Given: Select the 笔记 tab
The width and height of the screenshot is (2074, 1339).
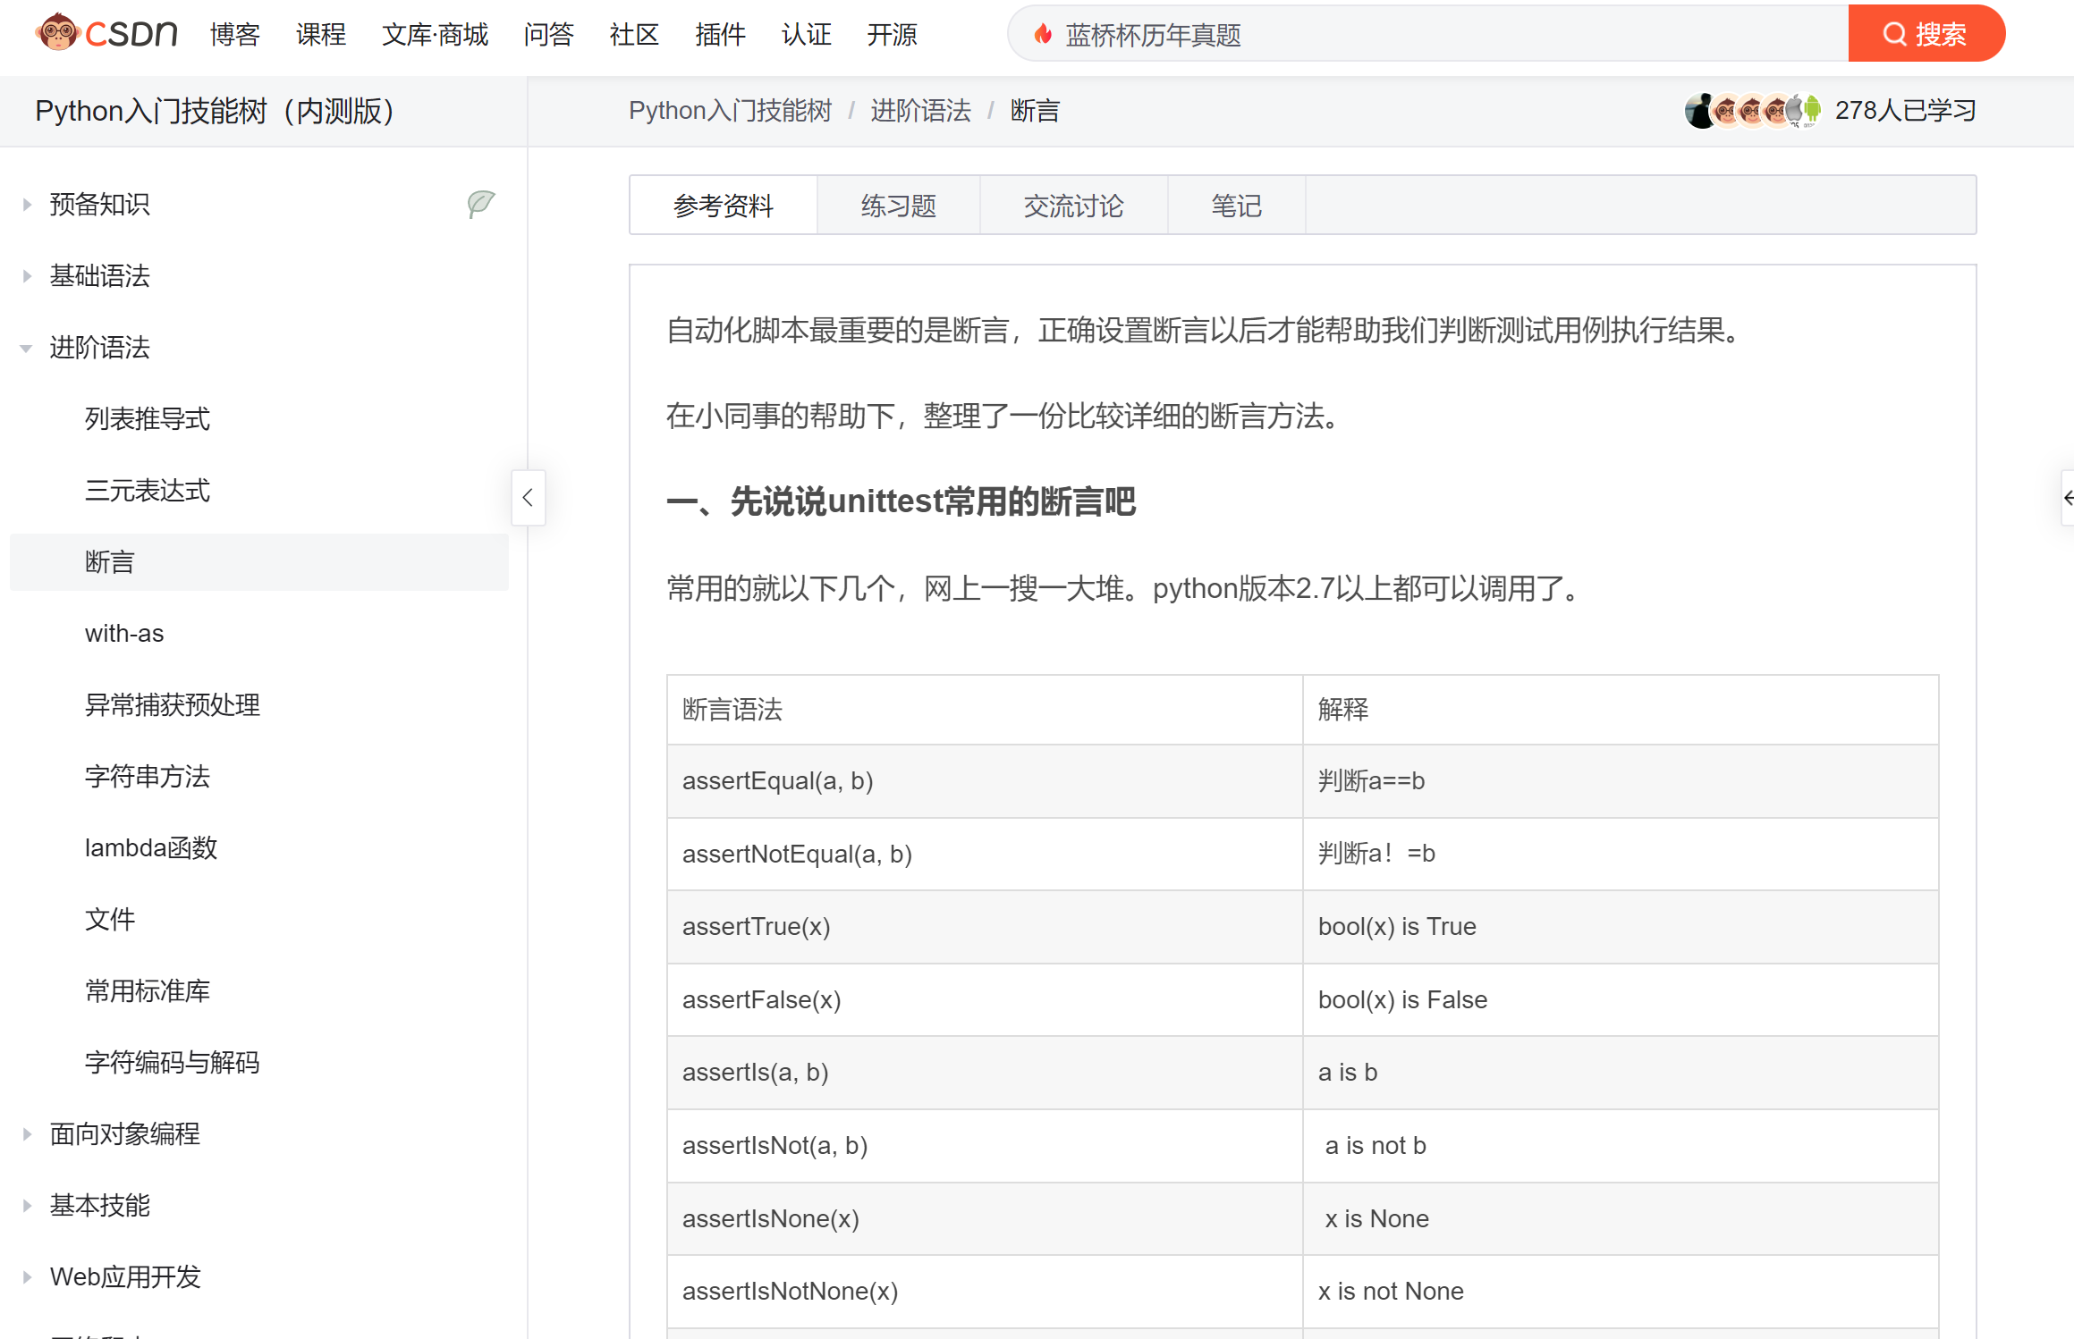Looking at the screenshot, I should tap(1236, 206).
